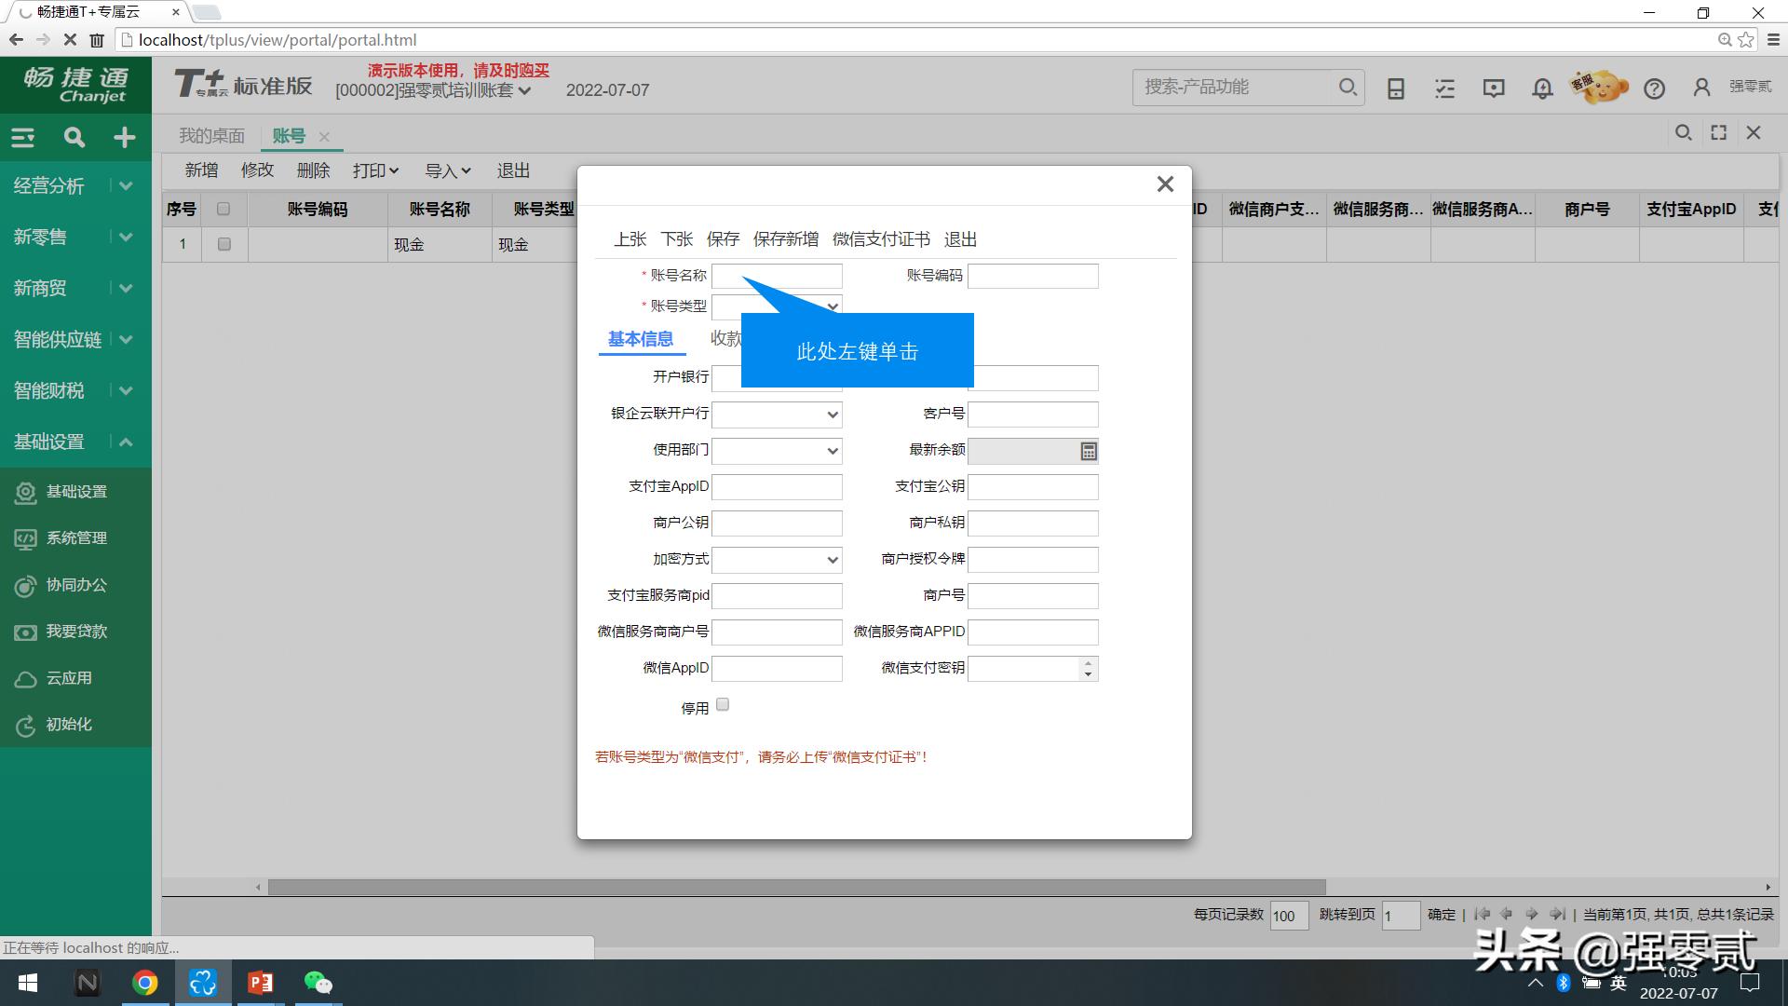1788x1006 pixels.
Task: Open the 账号类型 dropdown
Action: click(831, 306)
